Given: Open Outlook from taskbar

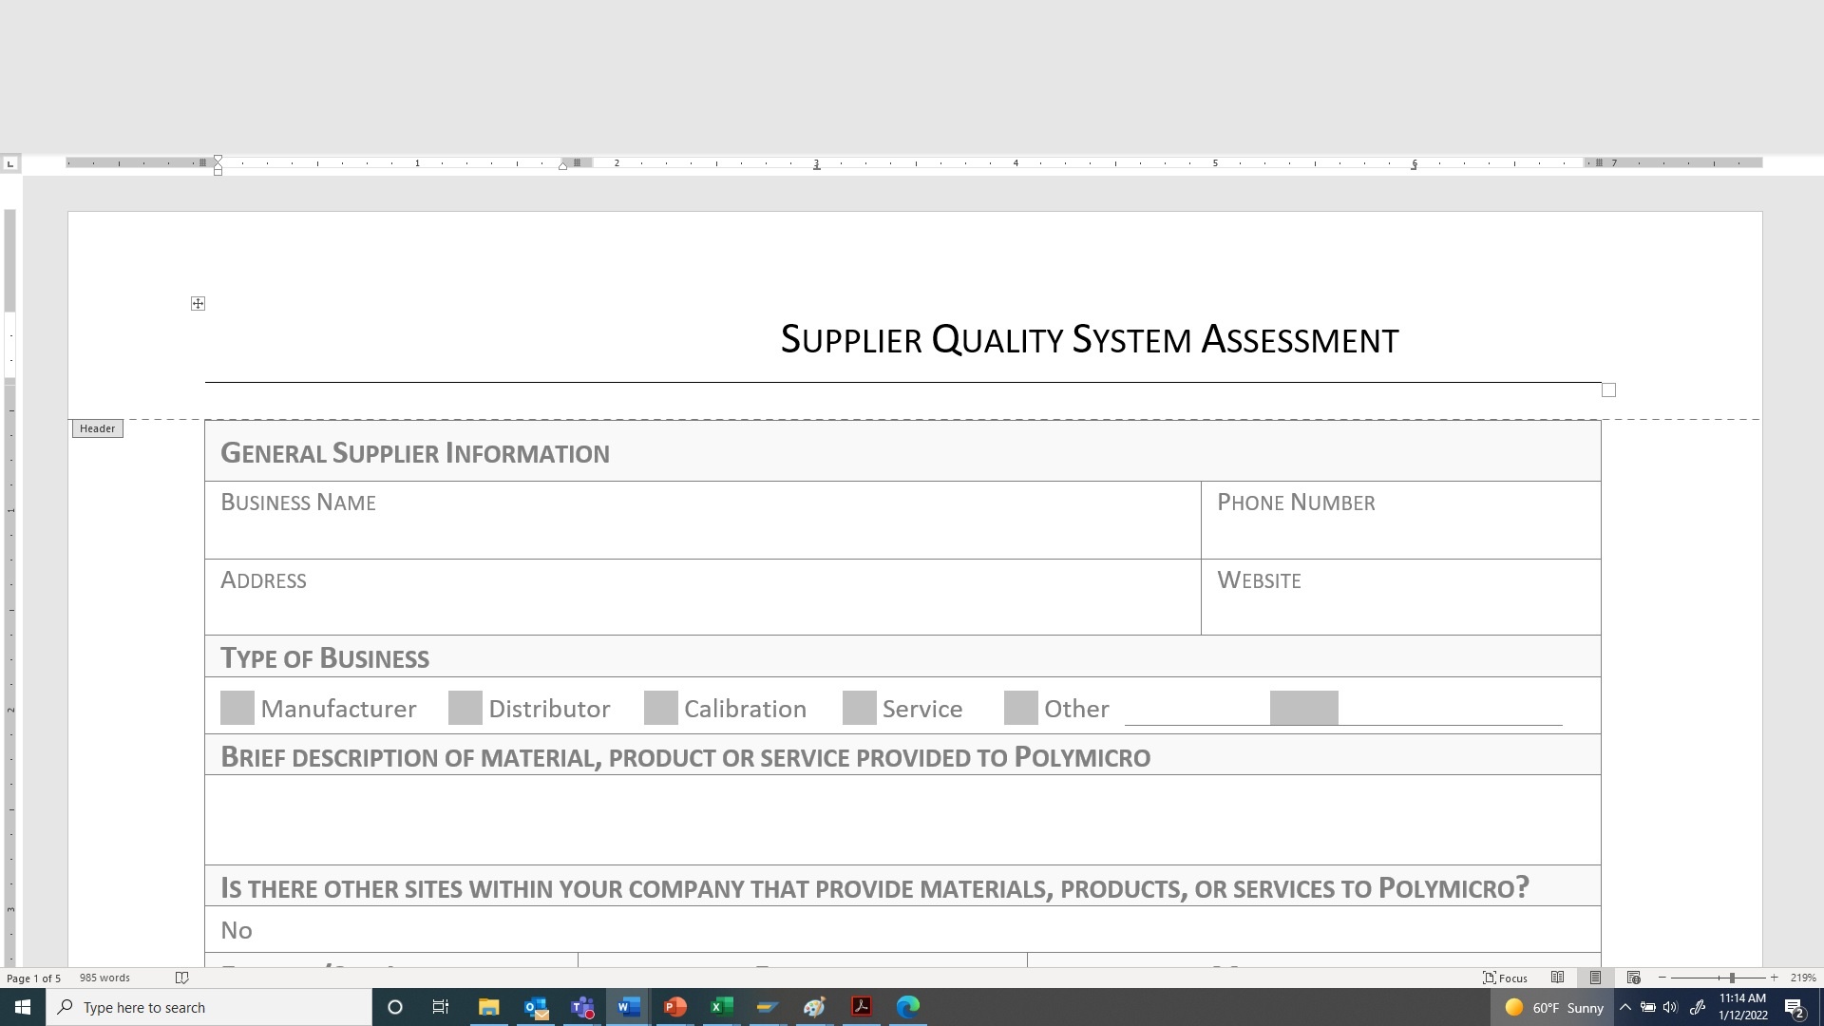Looking at the screenshot, I should (x=536, y=1007).
